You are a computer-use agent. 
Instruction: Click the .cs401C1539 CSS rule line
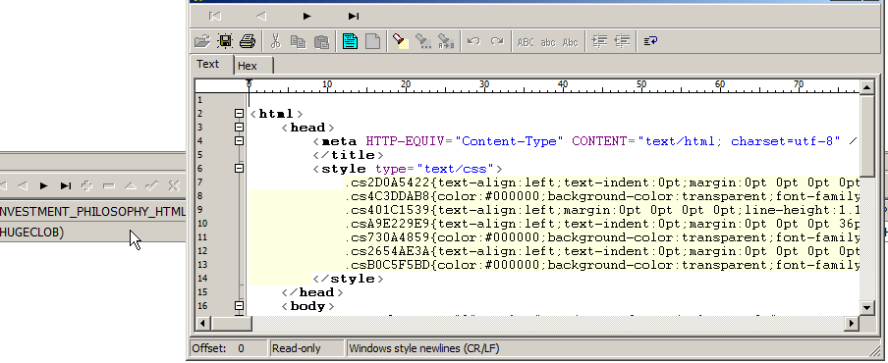coord(602,210)
